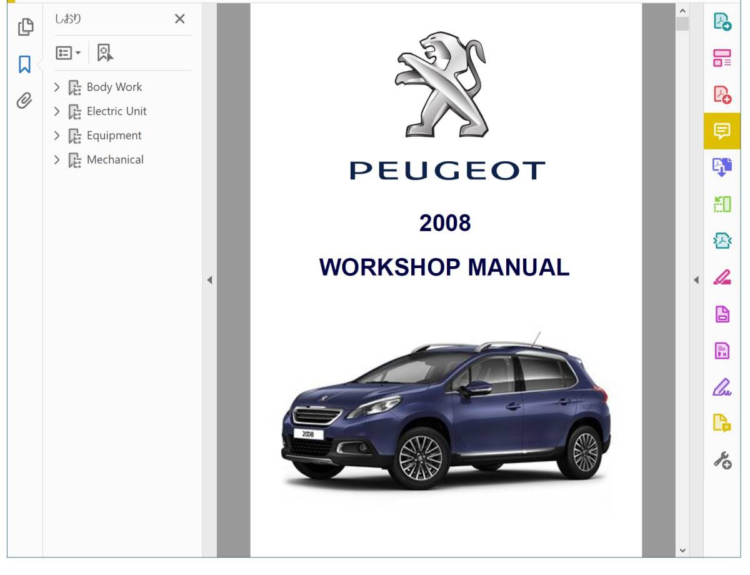Open the More Tools wrench icon
The image size is (750, 575).
tap(722, 461)
